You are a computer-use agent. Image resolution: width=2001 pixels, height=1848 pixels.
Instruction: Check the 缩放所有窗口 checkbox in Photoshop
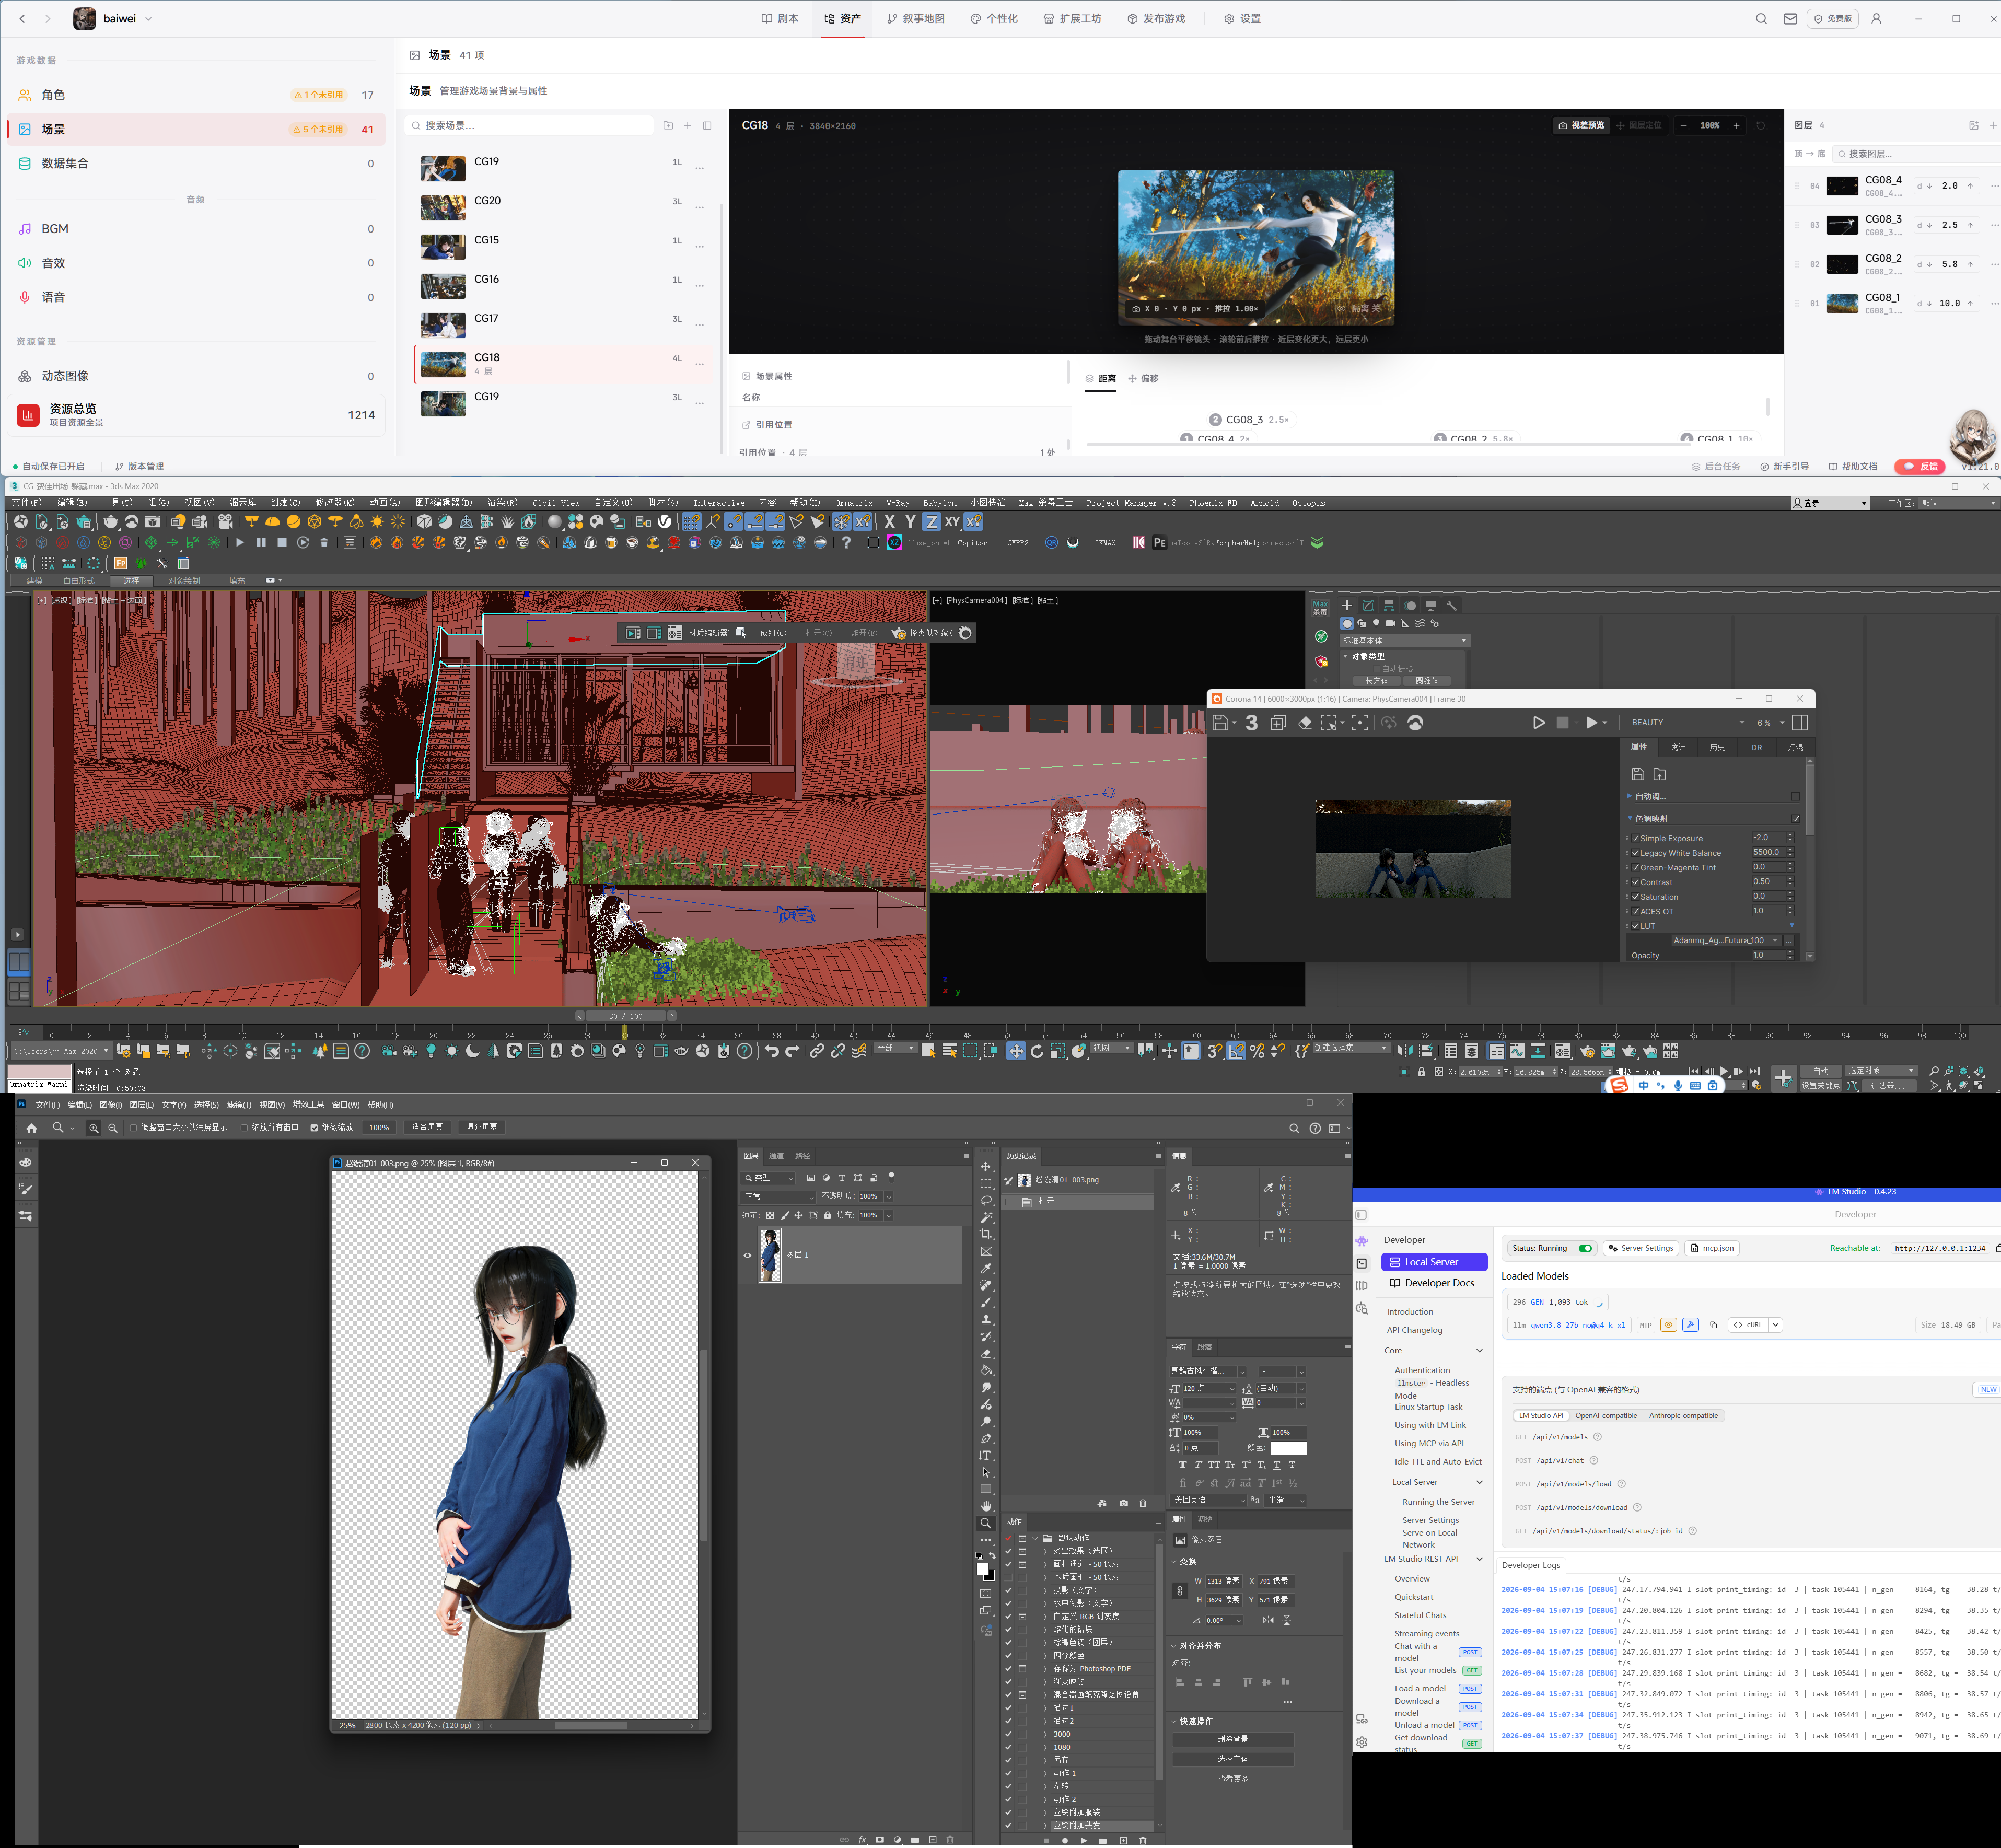(245, 1128)
